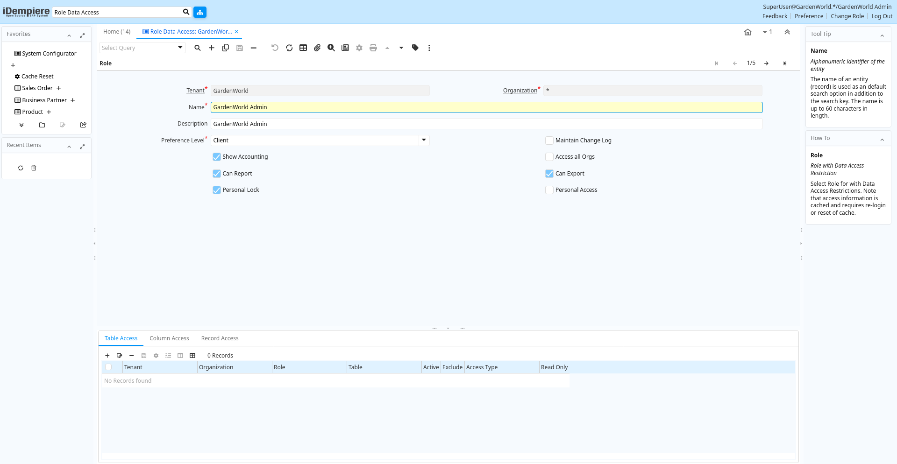Image resolution: width=897 pixels, height=464 pixels.
Task: Open the menu tree icon beside search
Action: 200,12
